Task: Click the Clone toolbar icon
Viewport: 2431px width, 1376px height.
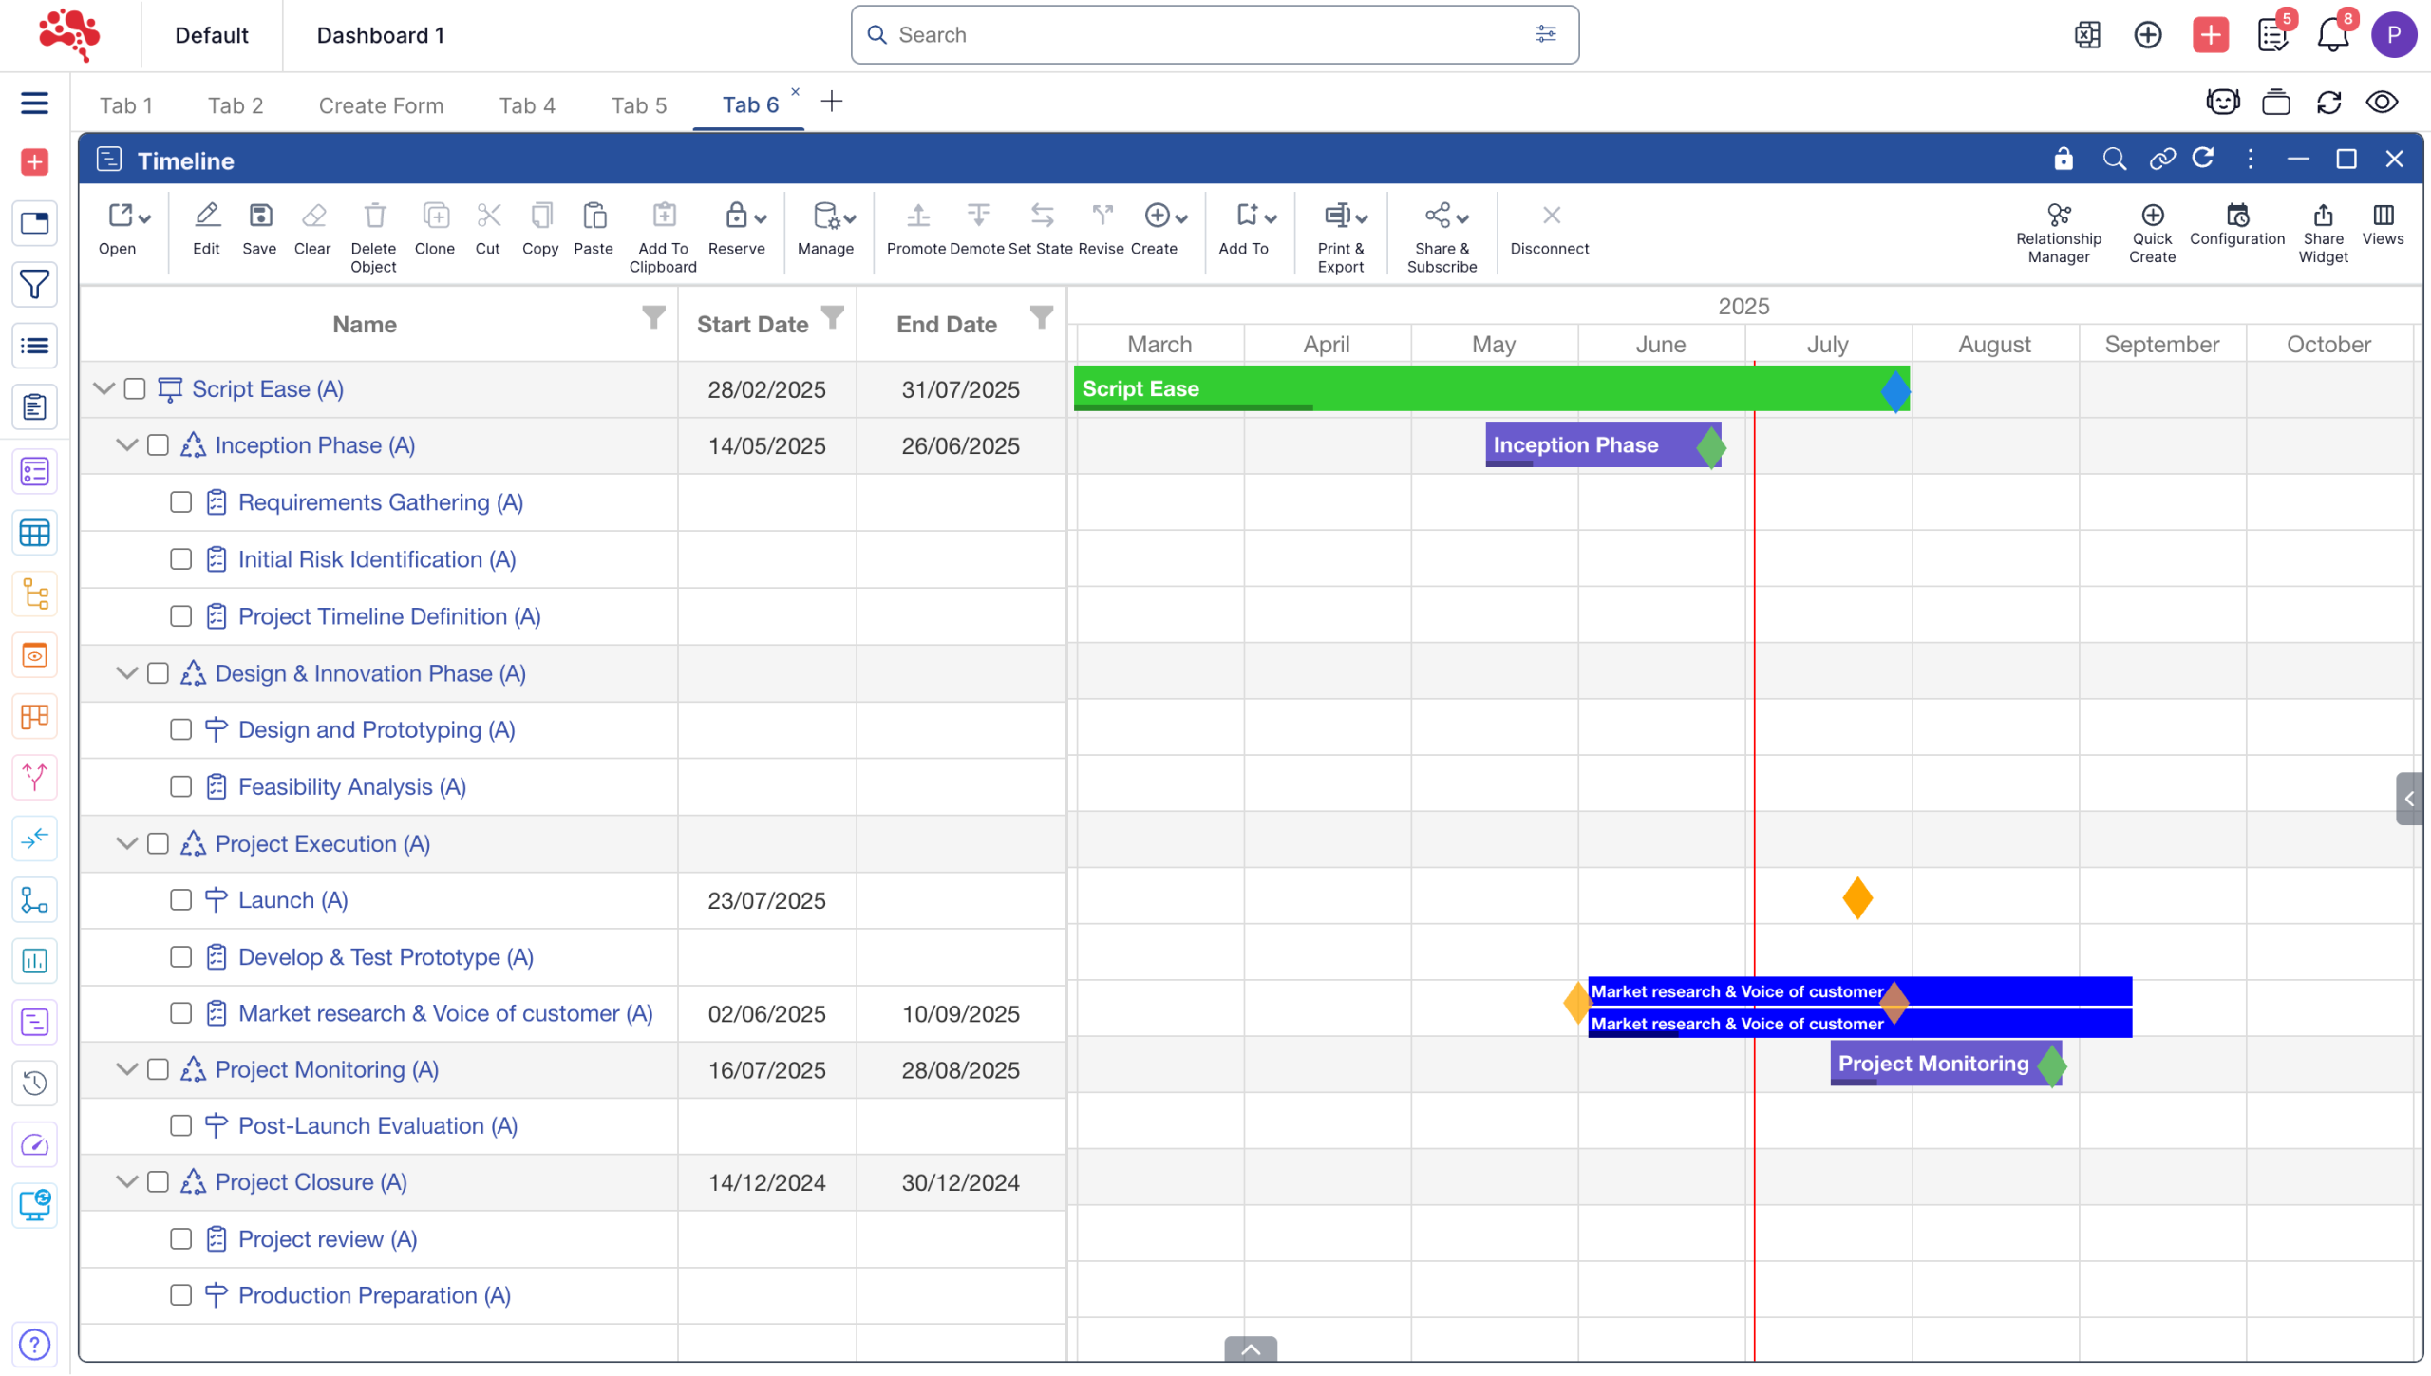Action: point(435,217)
